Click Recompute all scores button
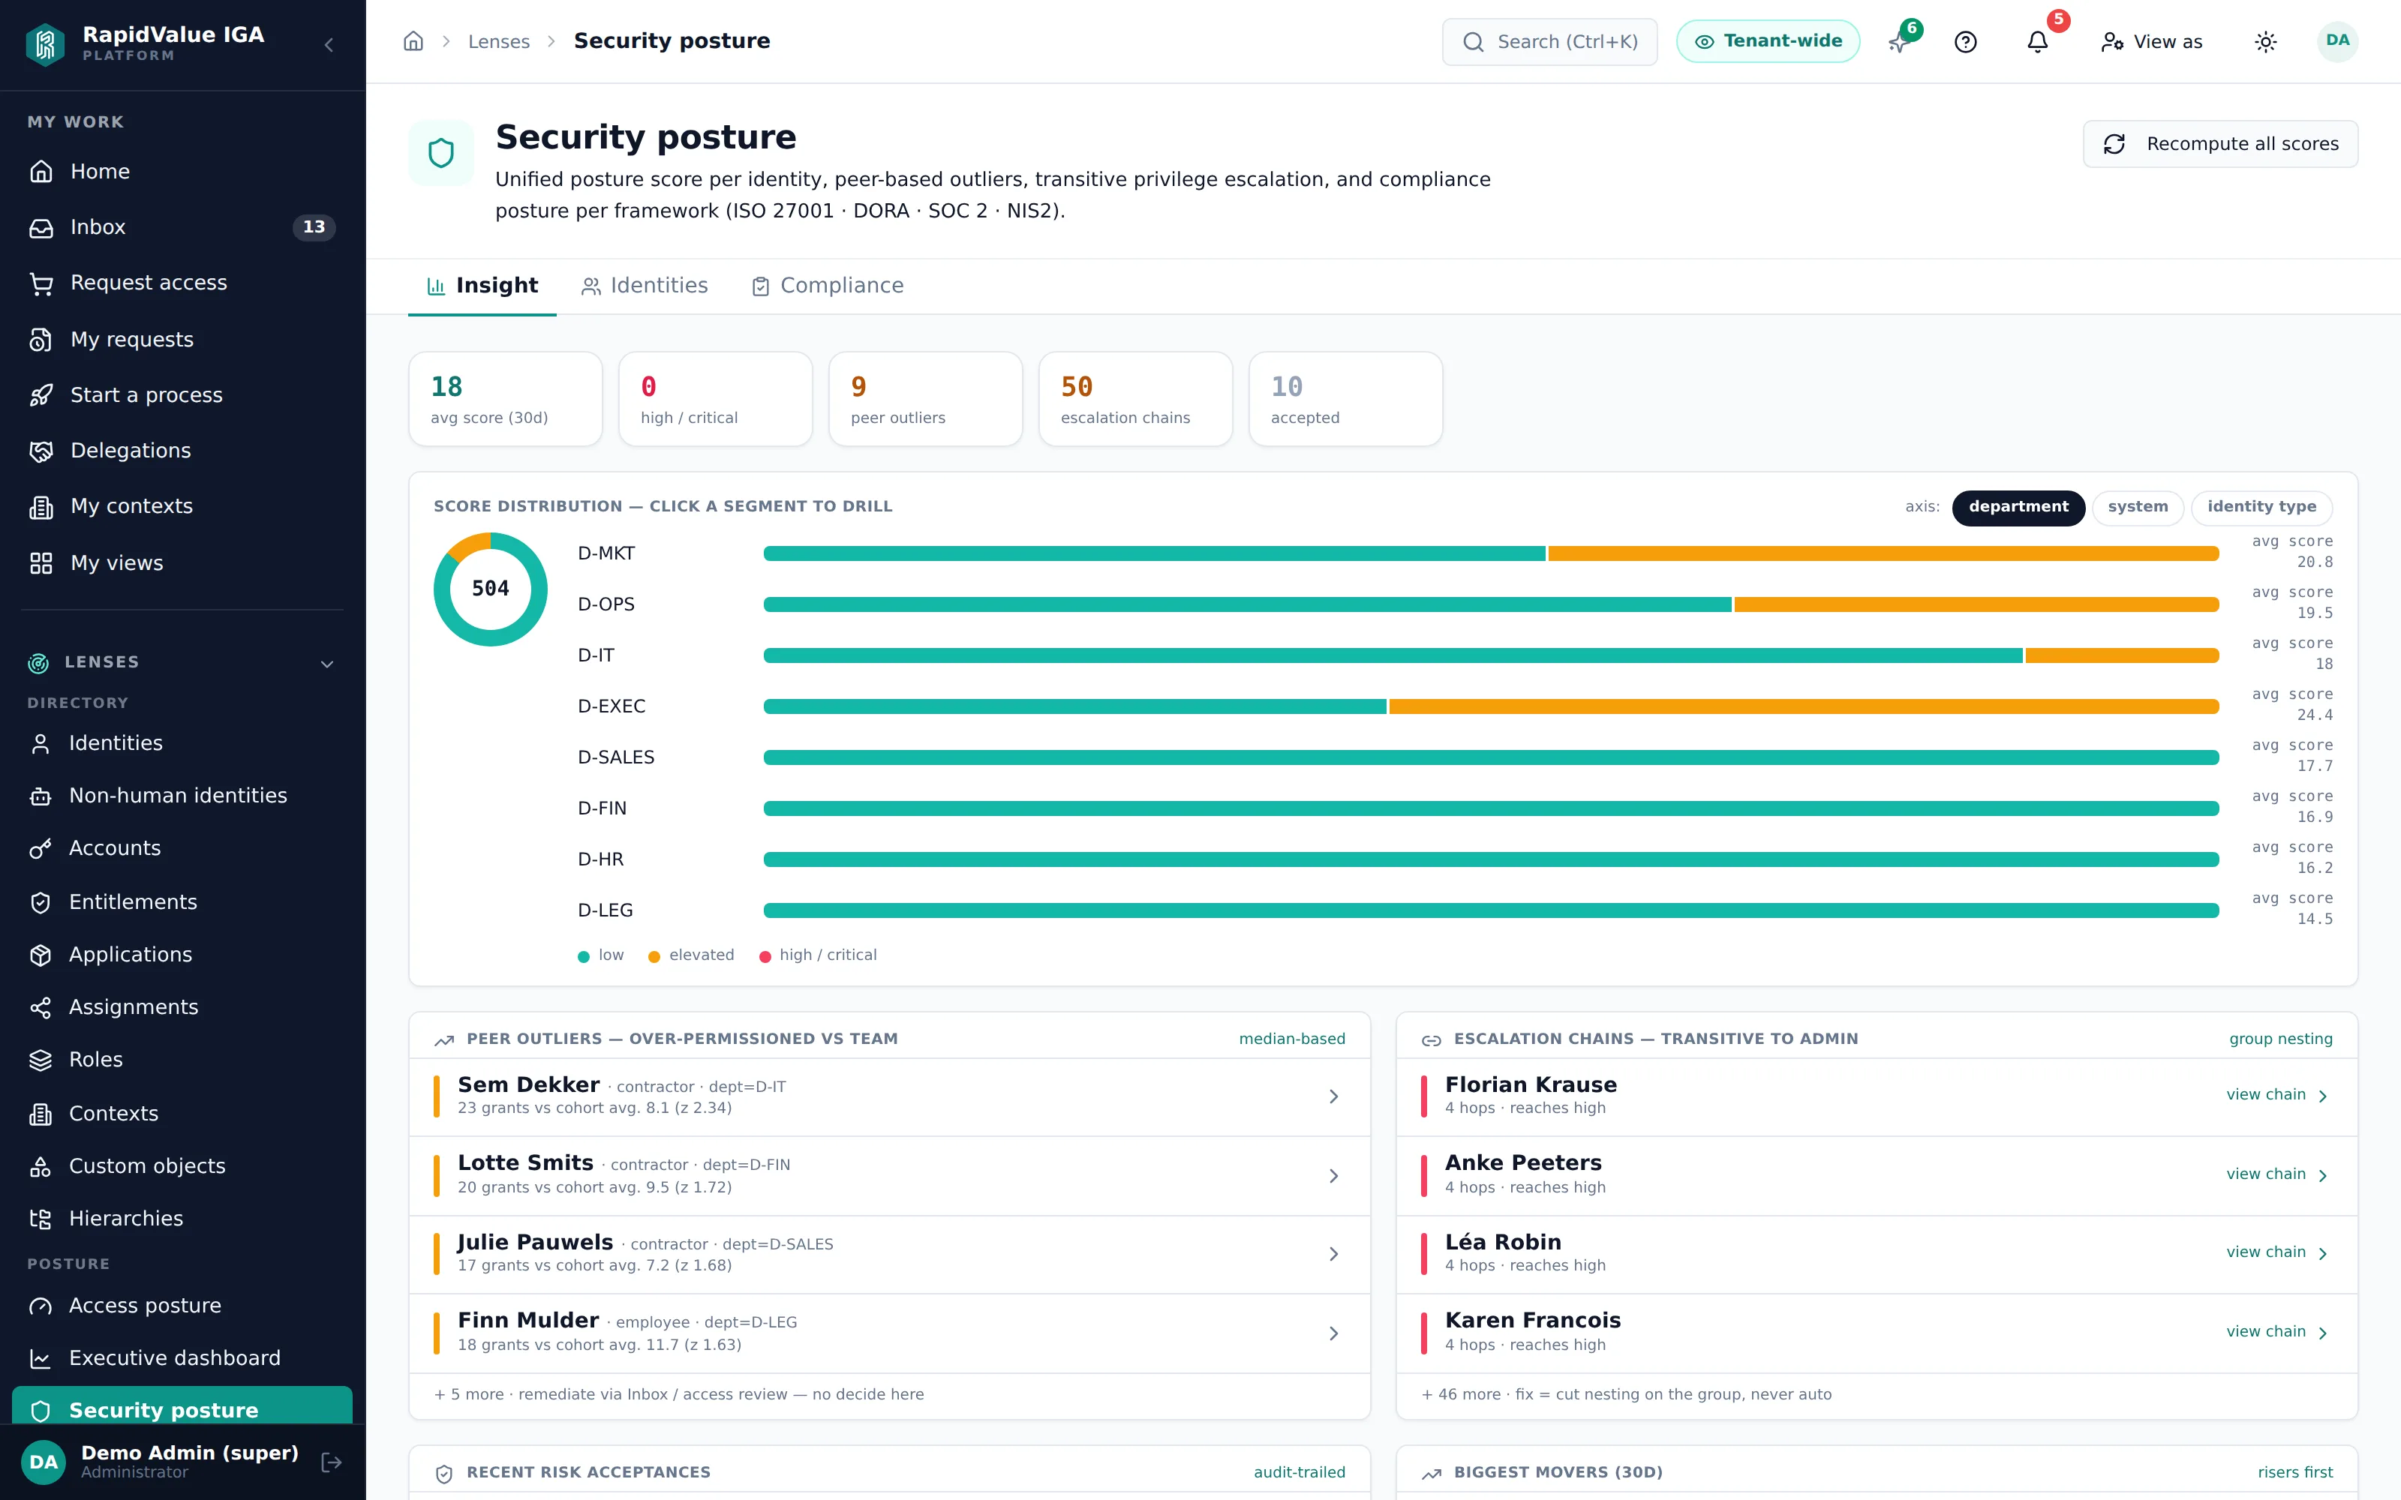 pyautogui.click(x=2220, y=144)
